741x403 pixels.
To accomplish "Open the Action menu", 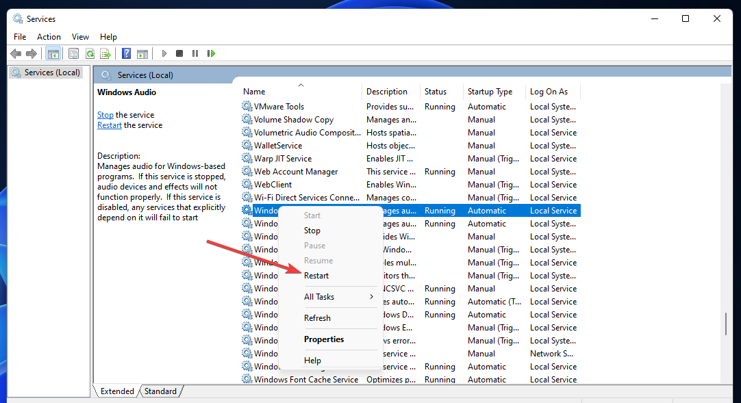I will (49, 37).
